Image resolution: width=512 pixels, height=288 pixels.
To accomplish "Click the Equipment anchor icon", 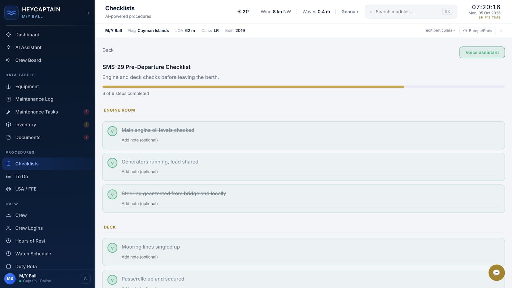I will pos(9,86).
